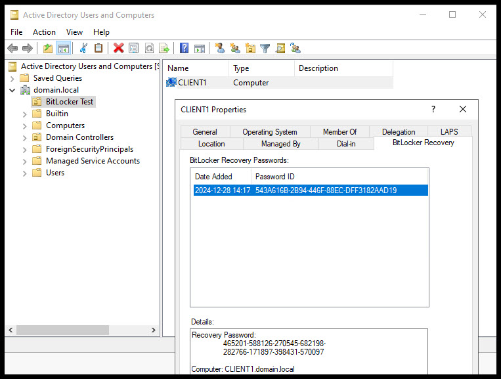501x379 pixels.
Task: Expand Managed Service Accounts node
Action: point(24,161)
